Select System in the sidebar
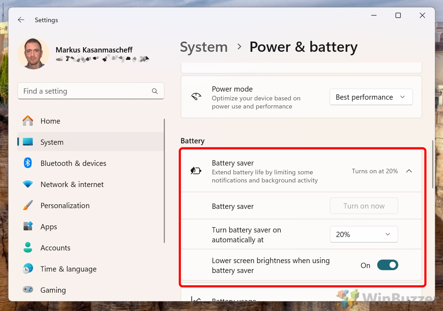443x311 pixels. point(91,142)
